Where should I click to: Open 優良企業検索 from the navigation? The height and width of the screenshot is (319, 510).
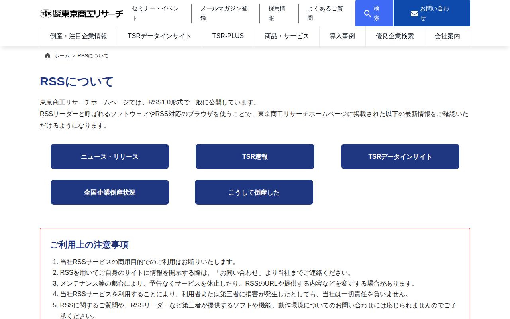click(394, 36)
